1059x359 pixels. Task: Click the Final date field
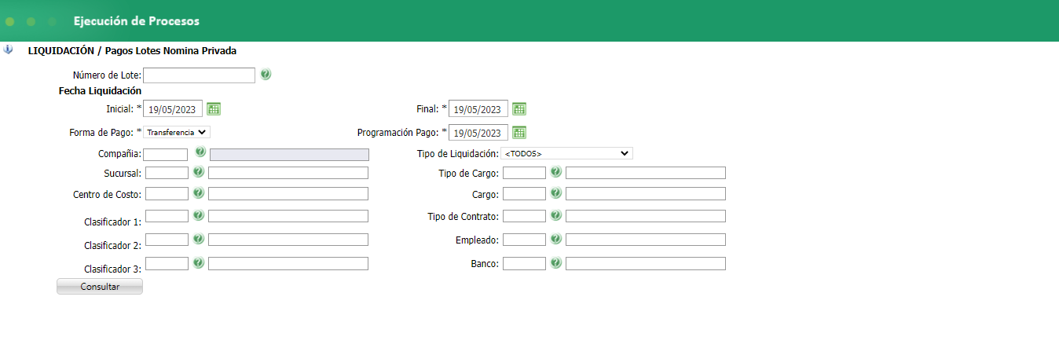pyautogui.click(x=478, y=109)
